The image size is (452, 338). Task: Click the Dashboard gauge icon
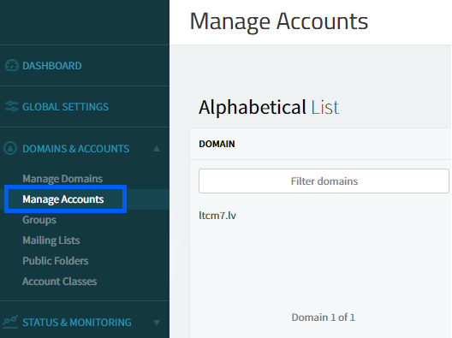[x=12, y=65]
